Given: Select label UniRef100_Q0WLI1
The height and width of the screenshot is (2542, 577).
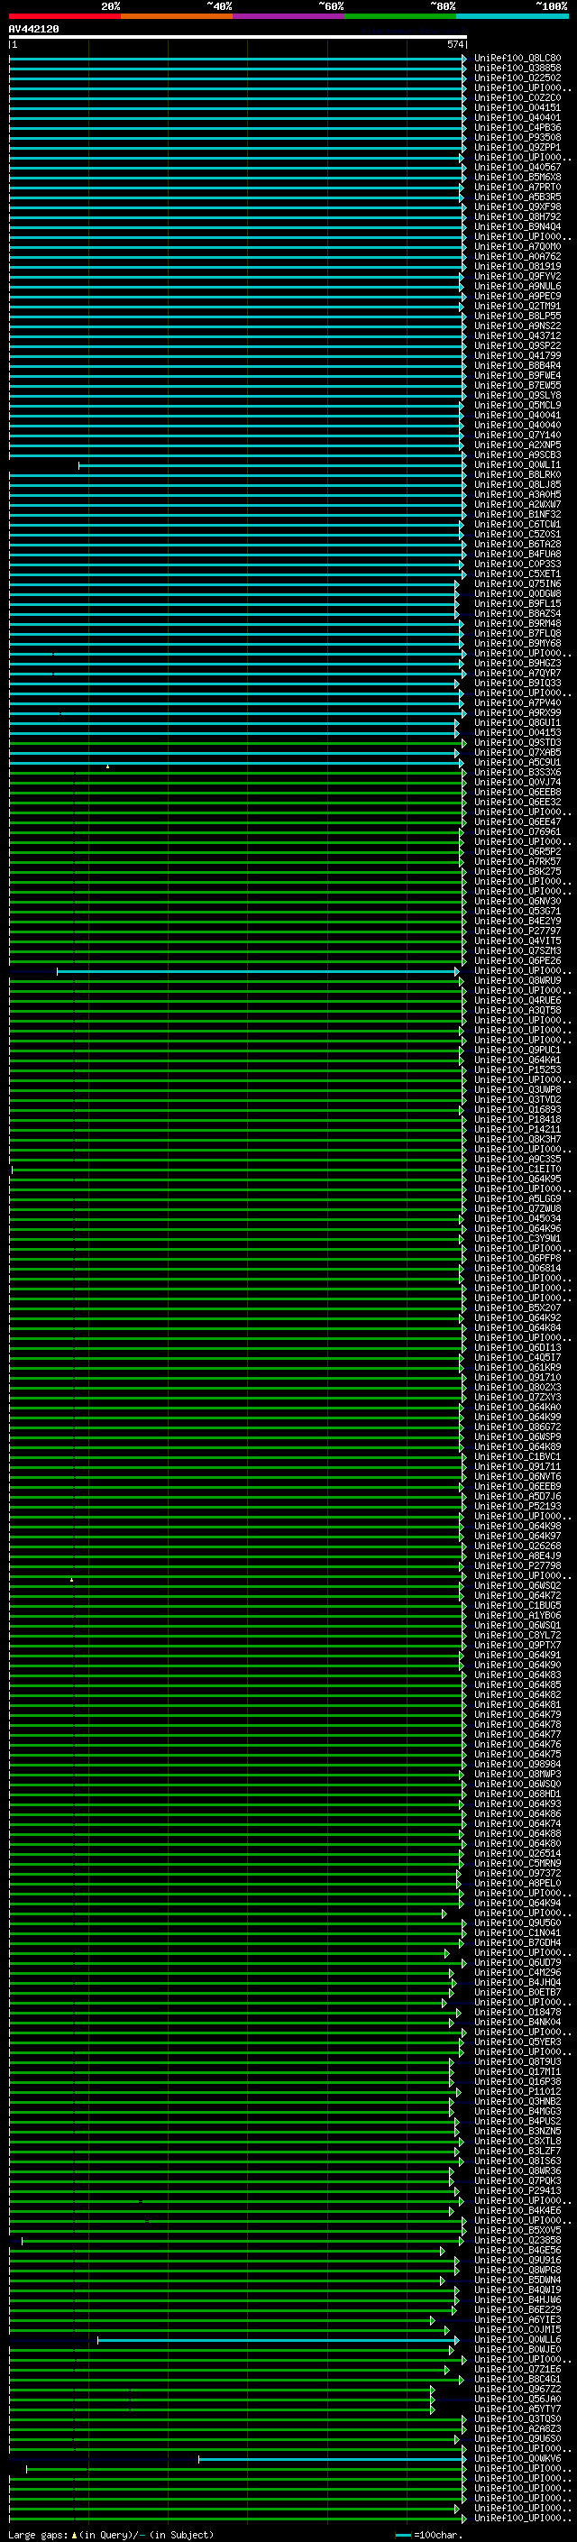Looking at the screenshot, I should pos(517,464).
